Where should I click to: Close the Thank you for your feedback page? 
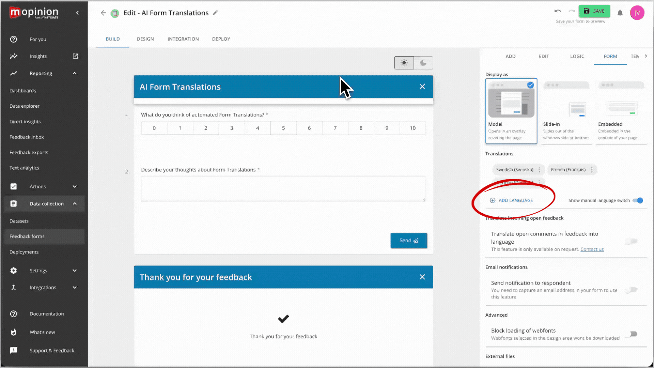422,277
